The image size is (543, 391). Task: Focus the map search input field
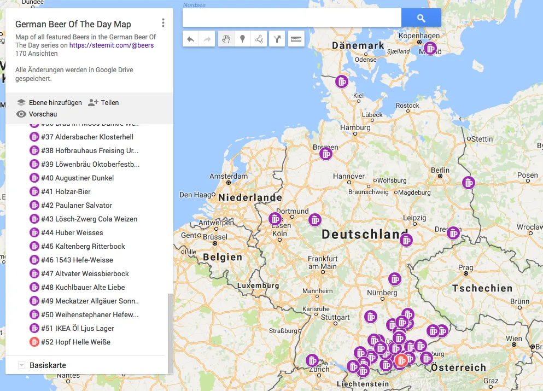(292, 17)
